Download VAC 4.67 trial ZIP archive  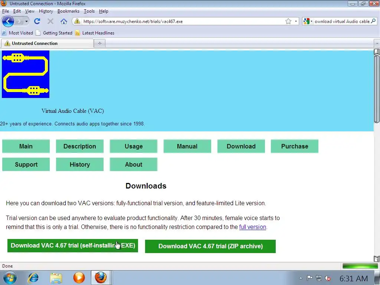[x=210, y=246]
